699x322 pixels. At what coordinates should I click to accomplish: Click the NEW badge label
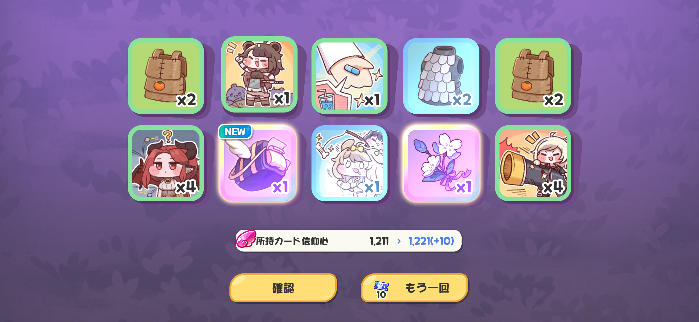235,132
